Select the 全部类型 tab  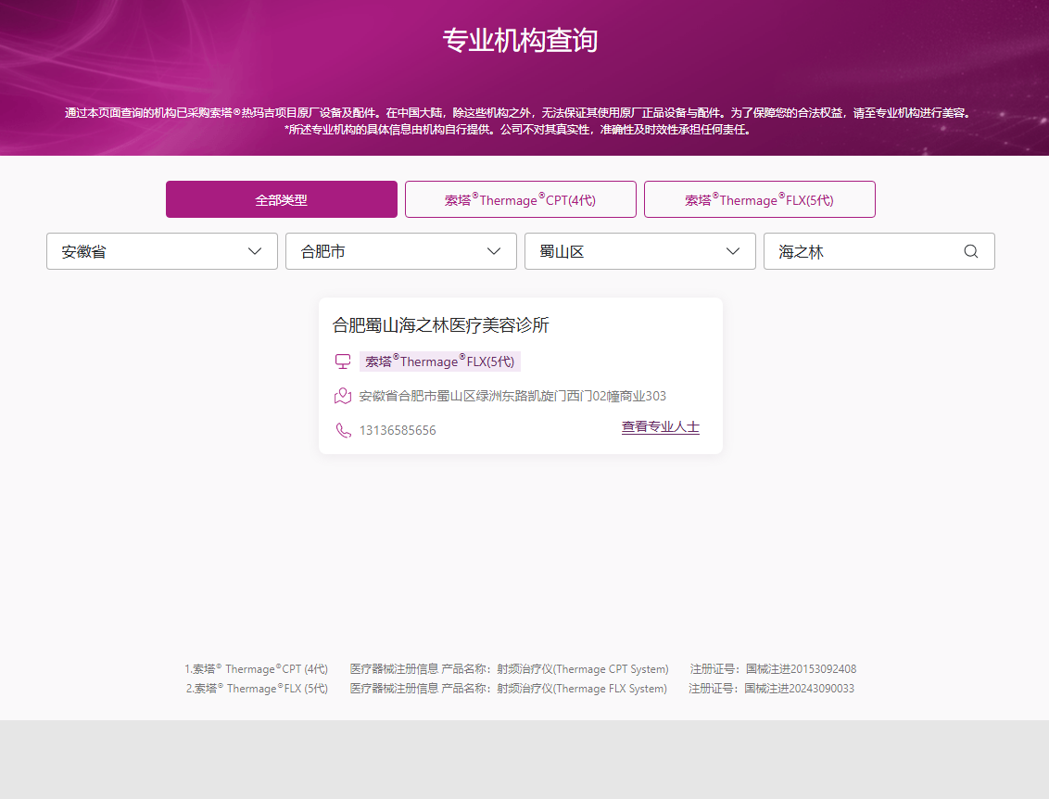click(x=282, y=199)
